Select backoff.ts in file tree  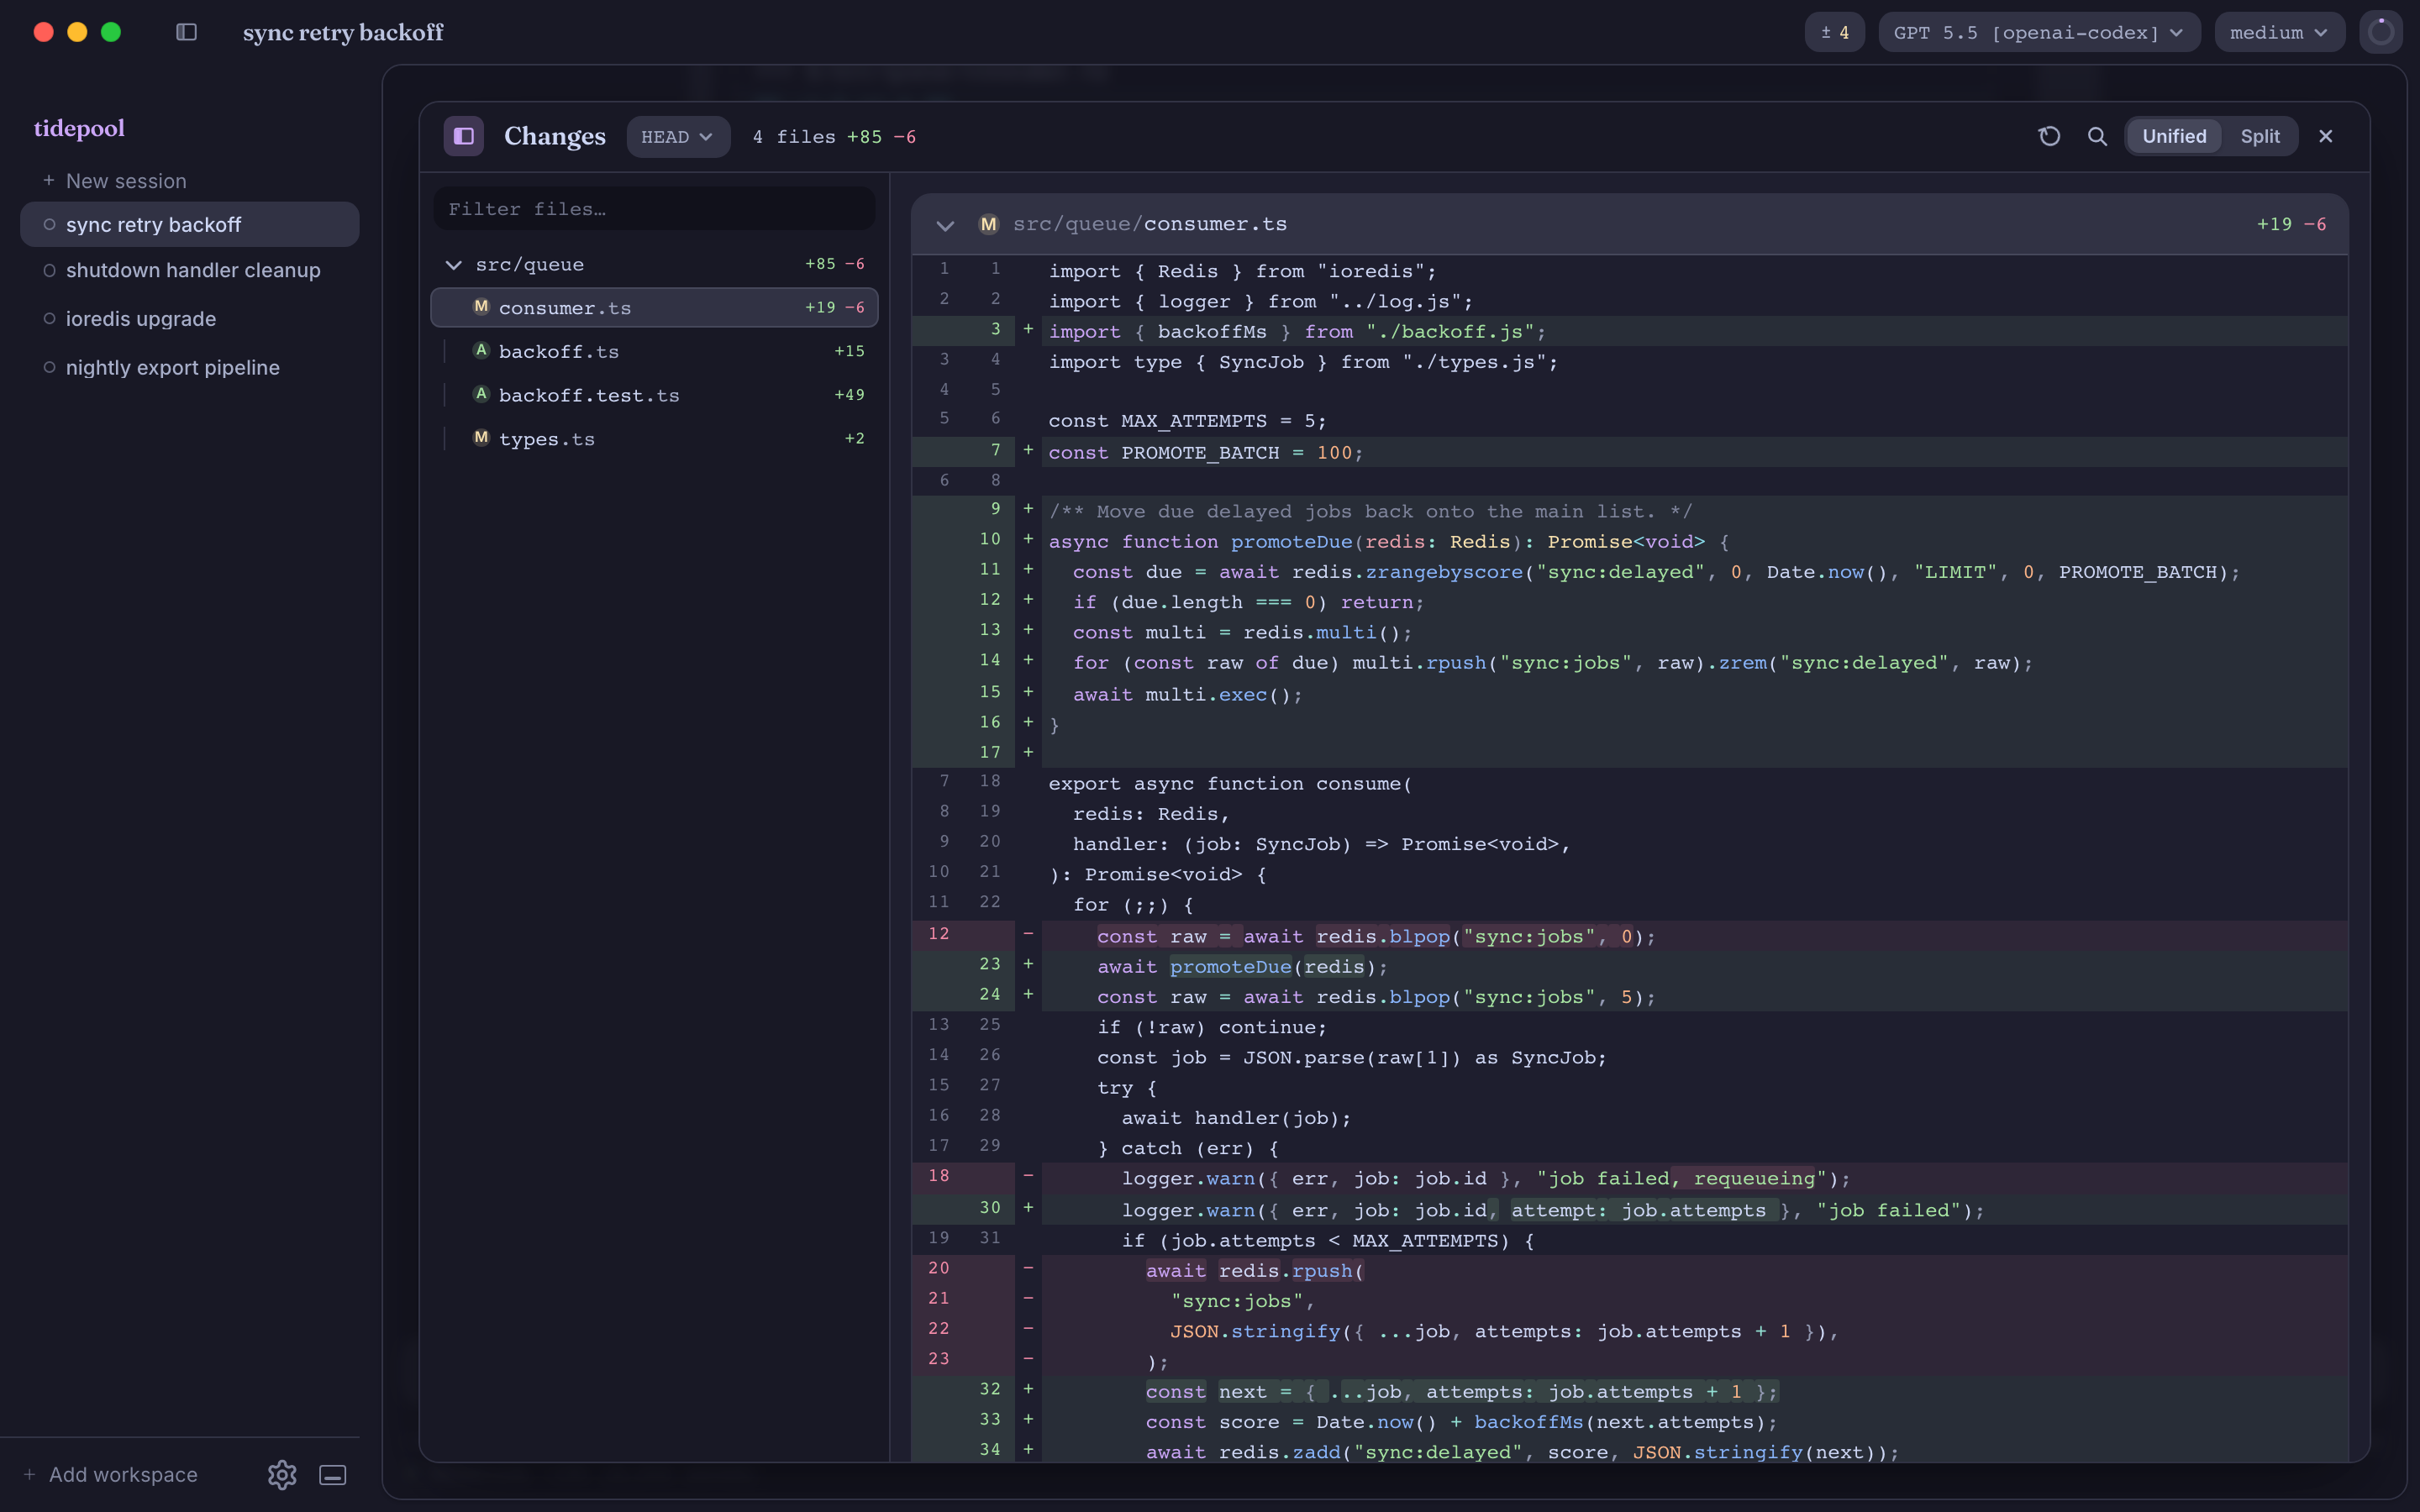coord(654,351)
